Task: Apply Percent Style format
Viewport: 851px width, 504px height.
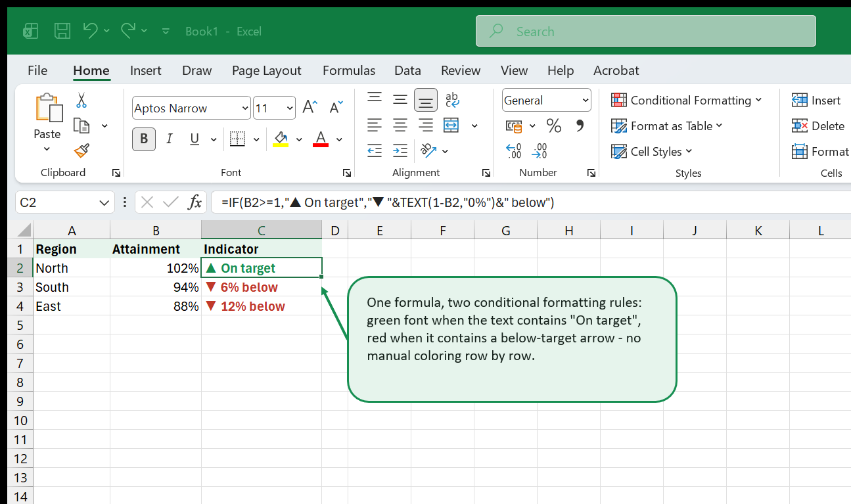Action: (x=554, y=126)
